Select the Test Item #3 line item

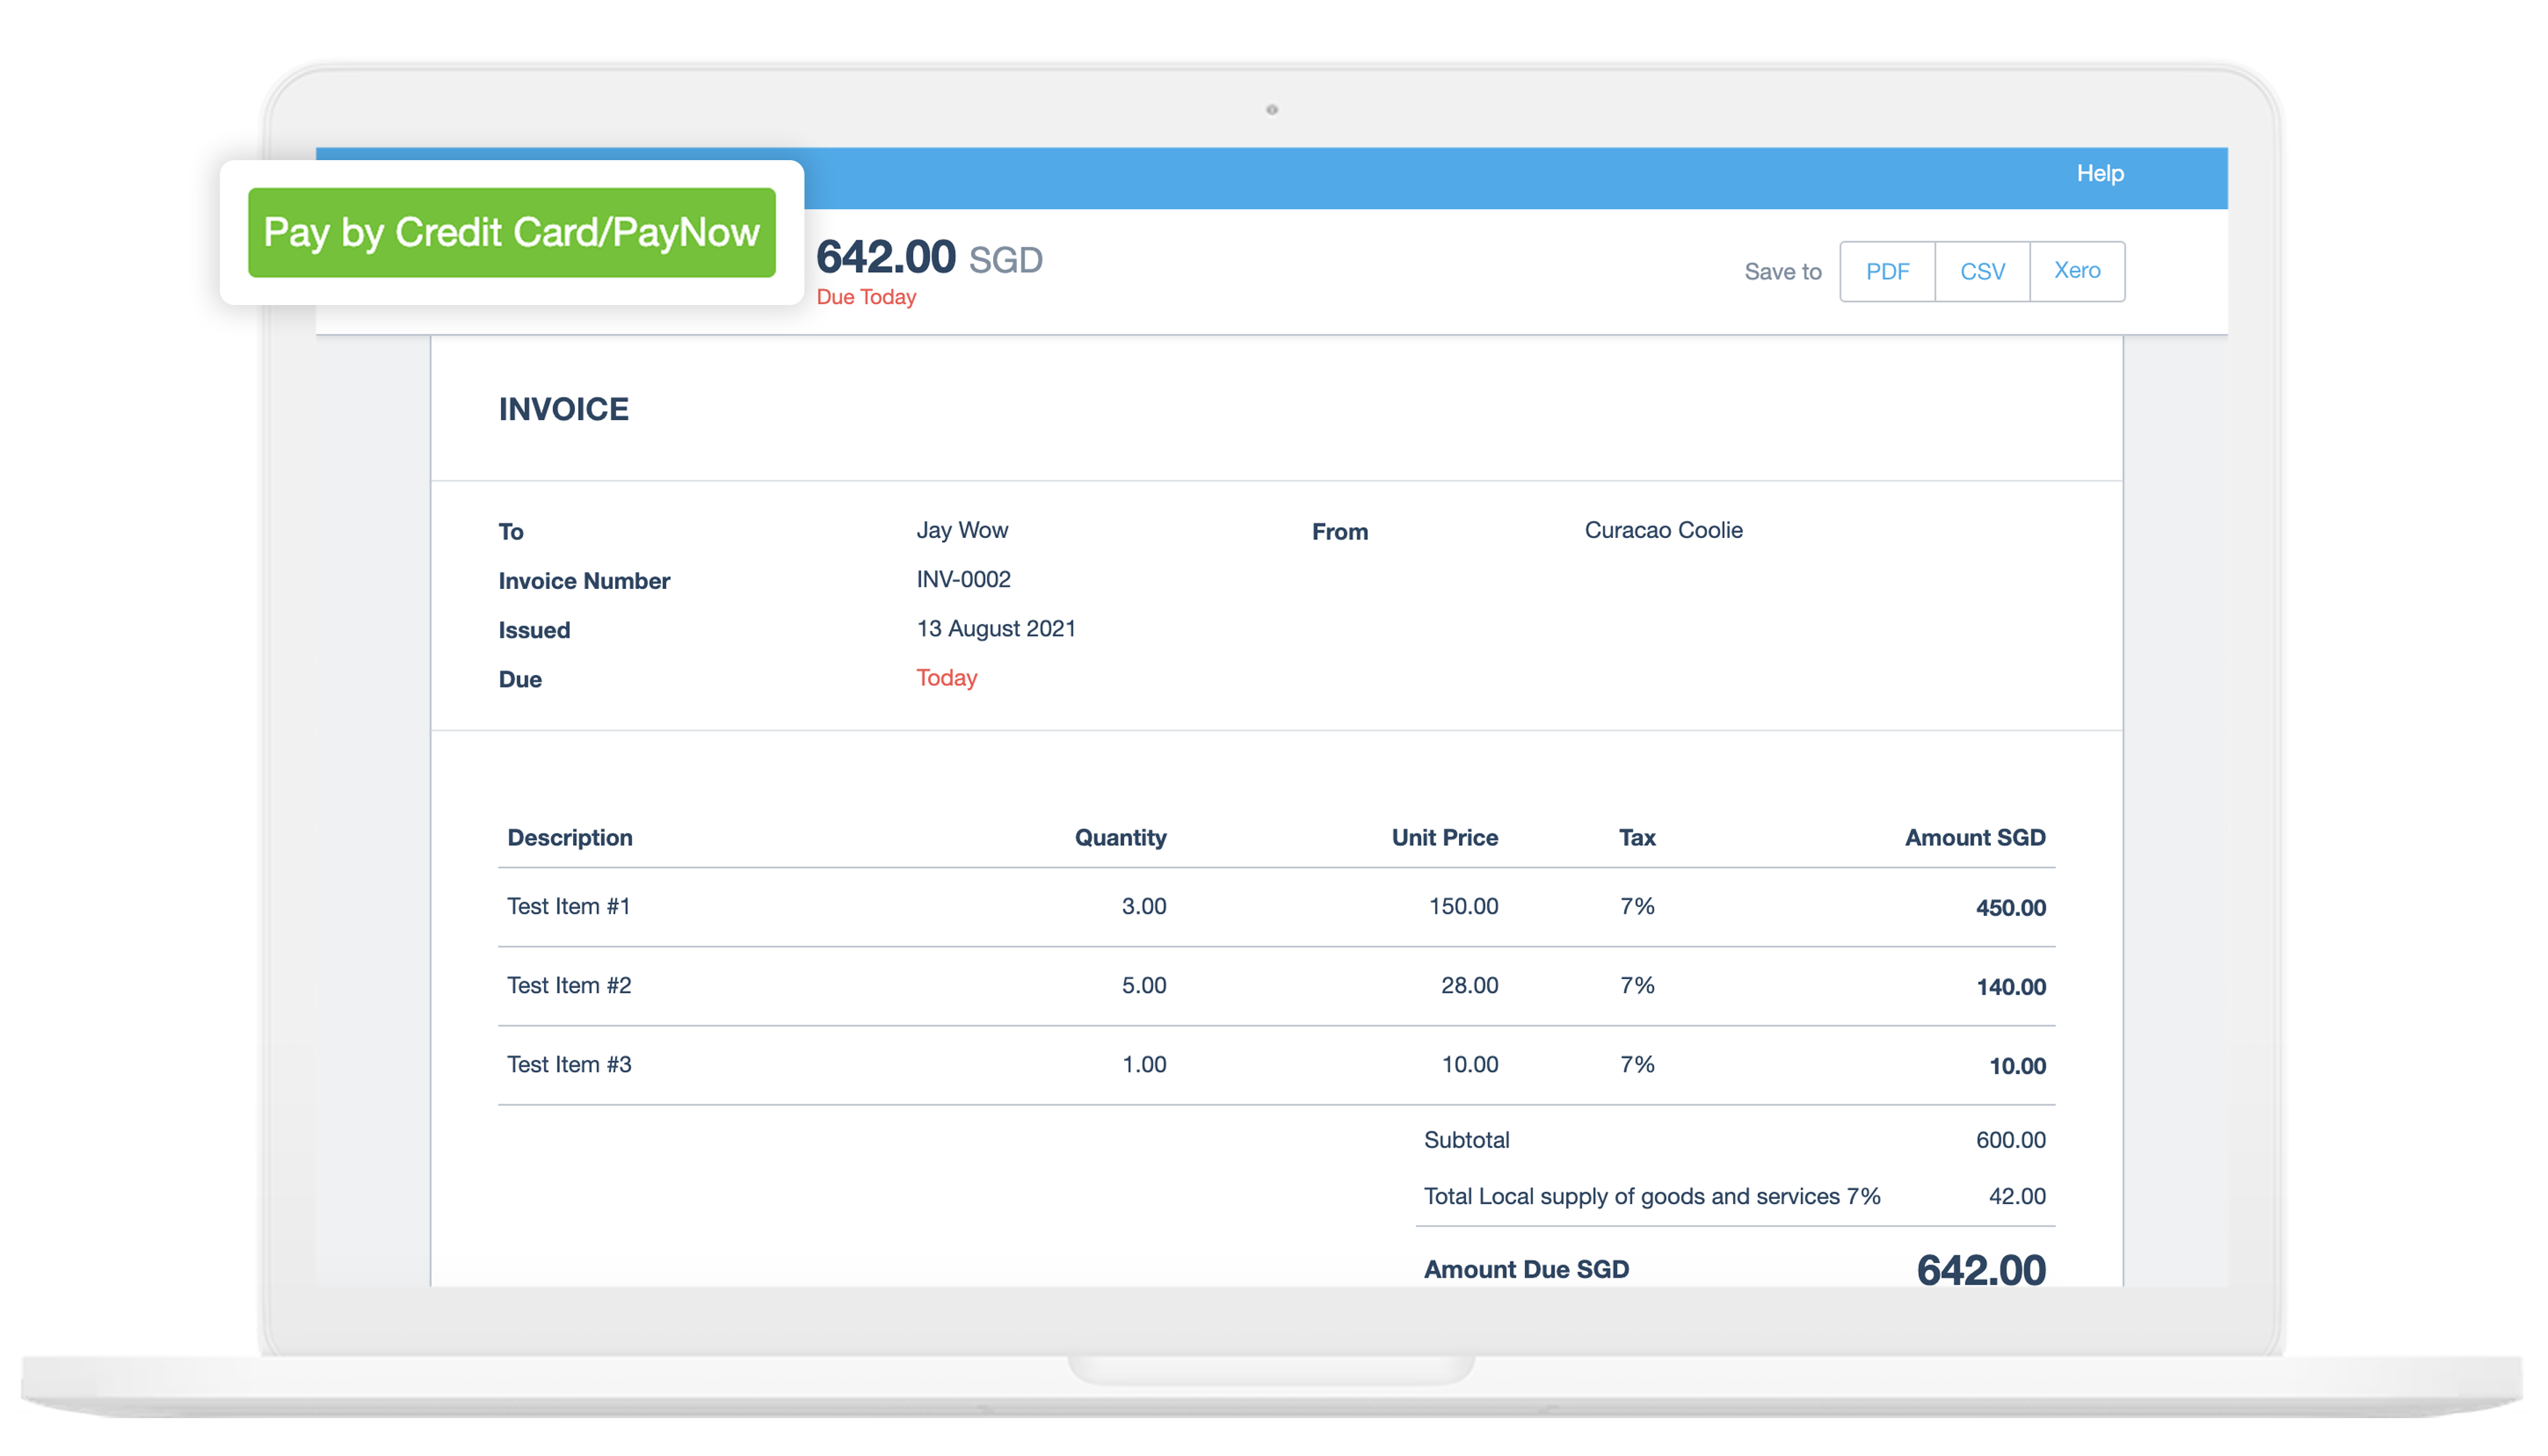click(x=568, y=1064)
